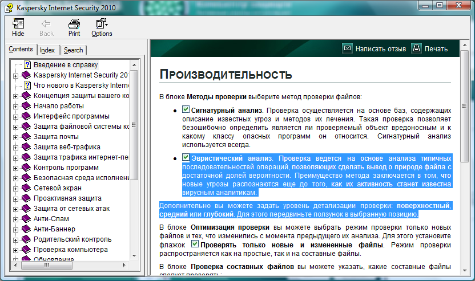
Task: Click the book icon for Защита файловой системы
Action: point(26,127)
